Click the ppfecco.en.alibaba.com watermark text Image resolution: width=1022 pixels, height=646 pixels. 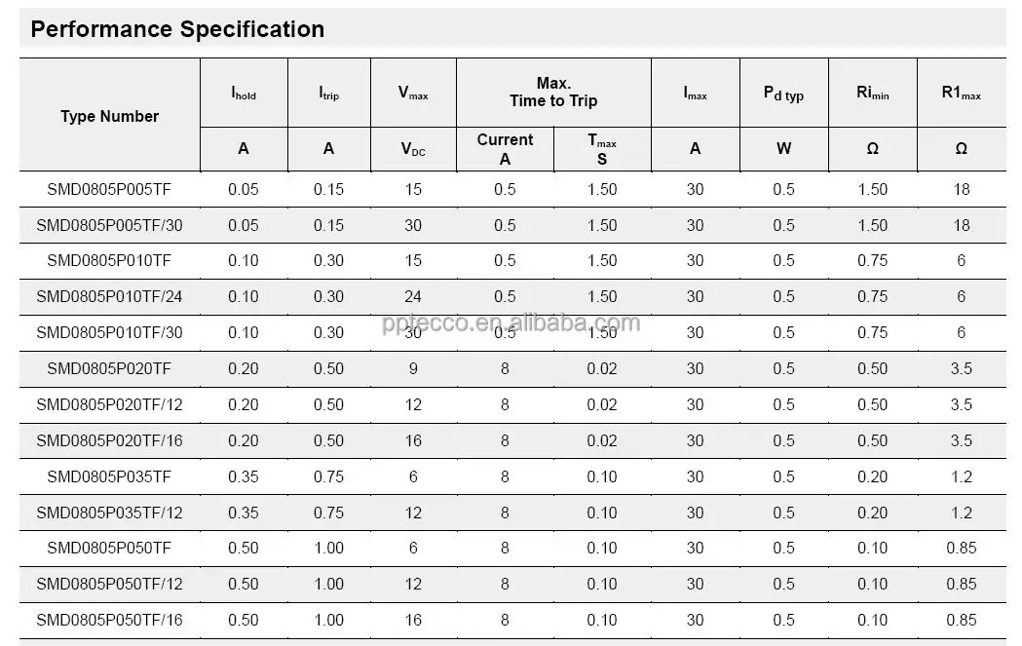[x=511, y=323]
